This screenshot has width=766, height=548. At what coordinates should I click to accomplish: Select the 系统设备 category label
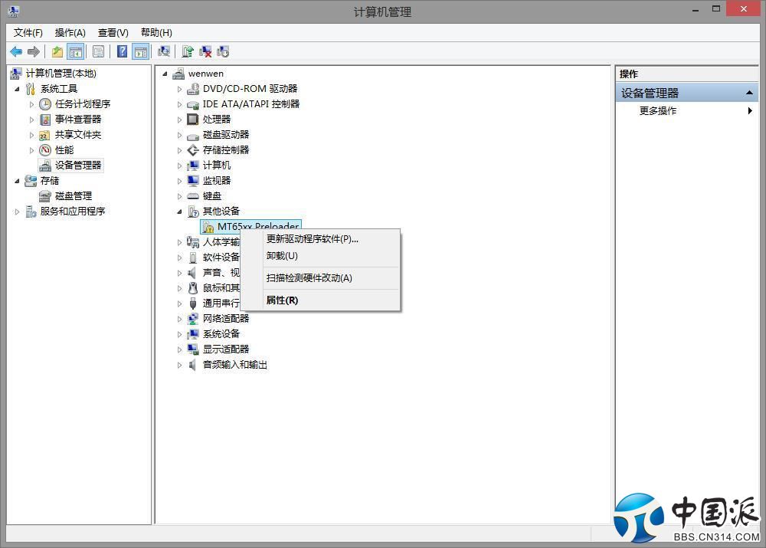click(221, 334)
